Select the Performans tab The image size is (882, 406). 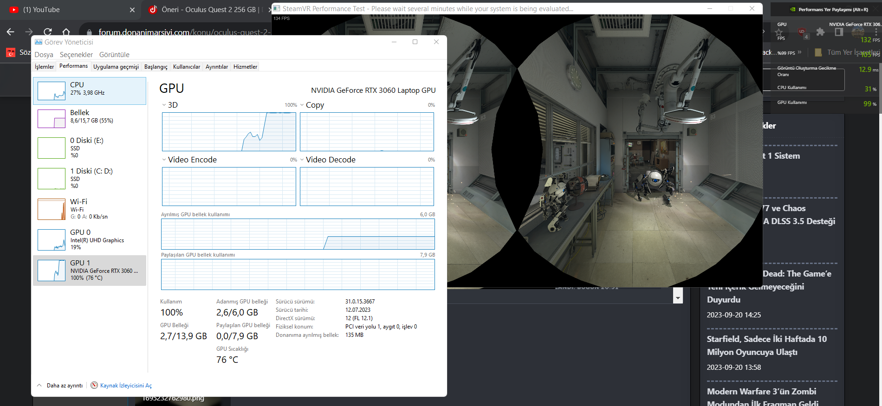[x=73, y=66]
